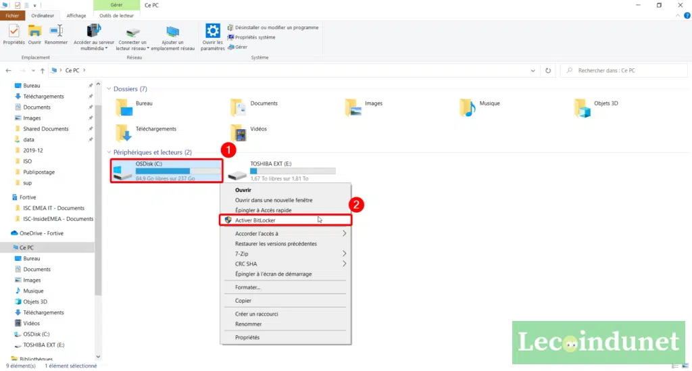
Task: Choose Formater... in the context menu
Action: [x=286, y=288]
